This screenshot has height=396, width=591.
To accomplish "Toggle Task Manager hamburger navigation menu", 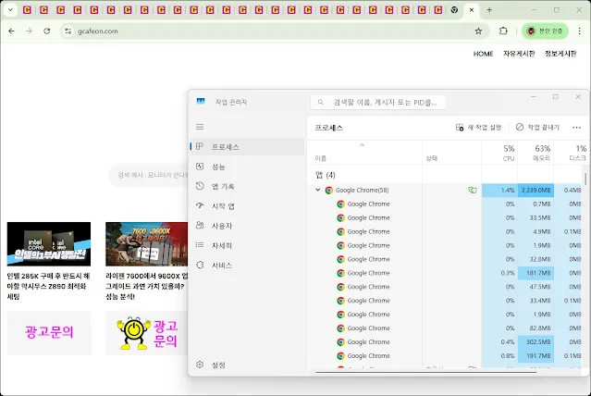I will (200, 127).
